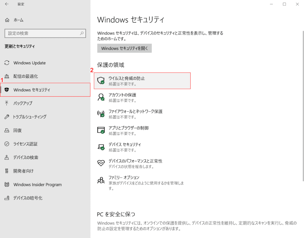Viewport: 304px width, 238px height.
Task: Click the recovery icon
Action: point(7,130)
